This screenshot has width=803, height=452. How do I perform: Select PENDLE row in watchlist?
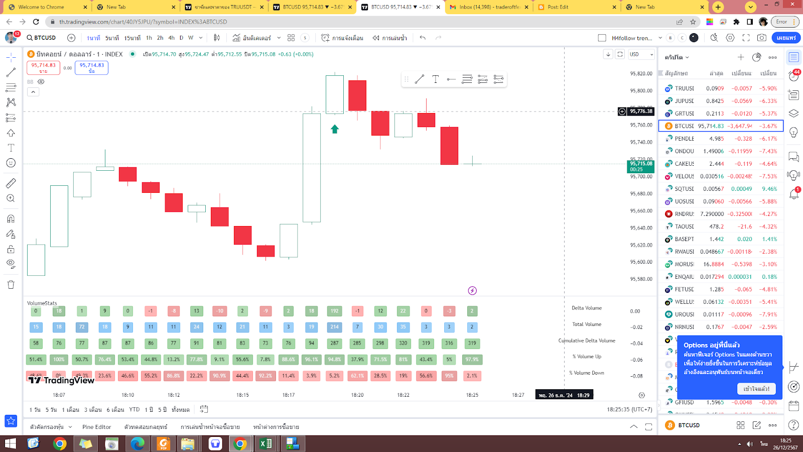tap(721, 139)
